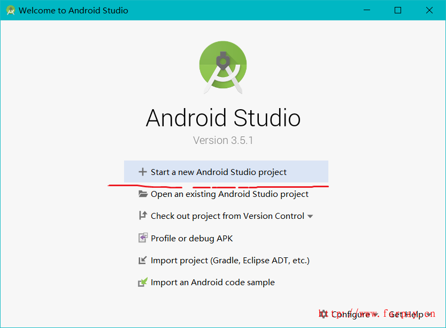This screenshot has height=328, width=446.
Task: Open the Configure dropdown arrow
Action: click(x=375, y=315)
